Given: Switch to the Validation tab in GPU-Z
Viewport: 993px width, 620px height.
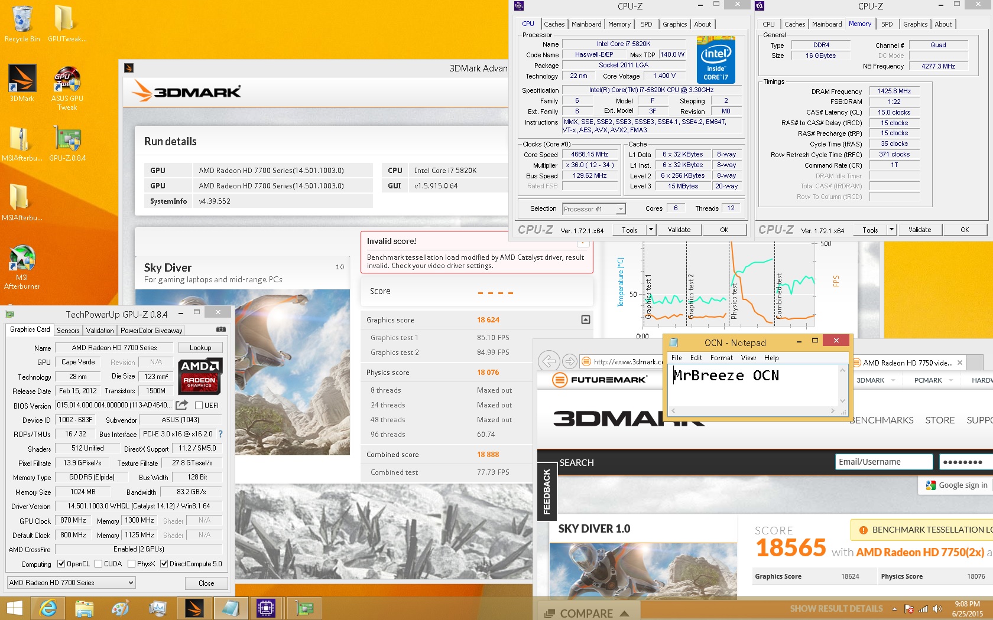Looking at the screenshot, I should pos(100,331).
